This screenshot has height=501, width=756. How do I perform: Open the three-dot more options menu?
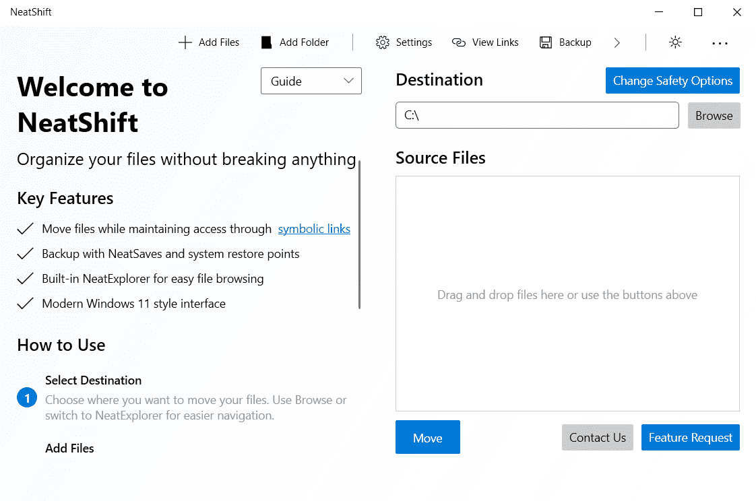pyautogui.click(x=720, y=42)
